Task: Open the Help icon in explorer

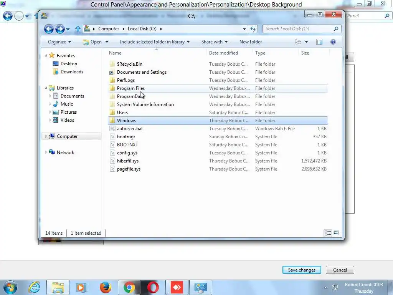Action: [333, 42]
